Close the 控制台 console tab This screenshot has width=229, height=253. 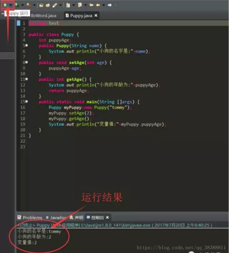pyautogui.click(x=107, y=217)
